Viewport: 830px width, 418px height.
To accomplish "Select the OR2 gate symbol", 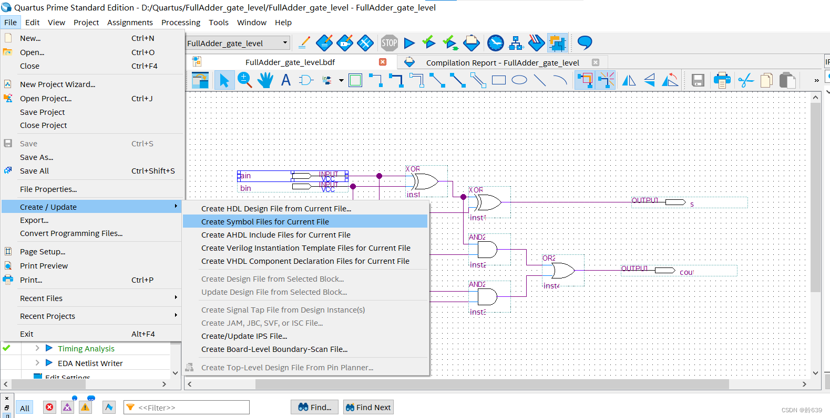I will 563,271.
